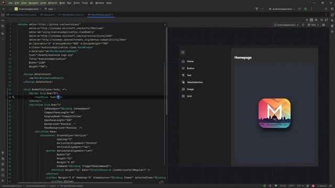Select Button in the preview navigation
335x188 pixels.
pyautogui.click(x=188, y=68)
